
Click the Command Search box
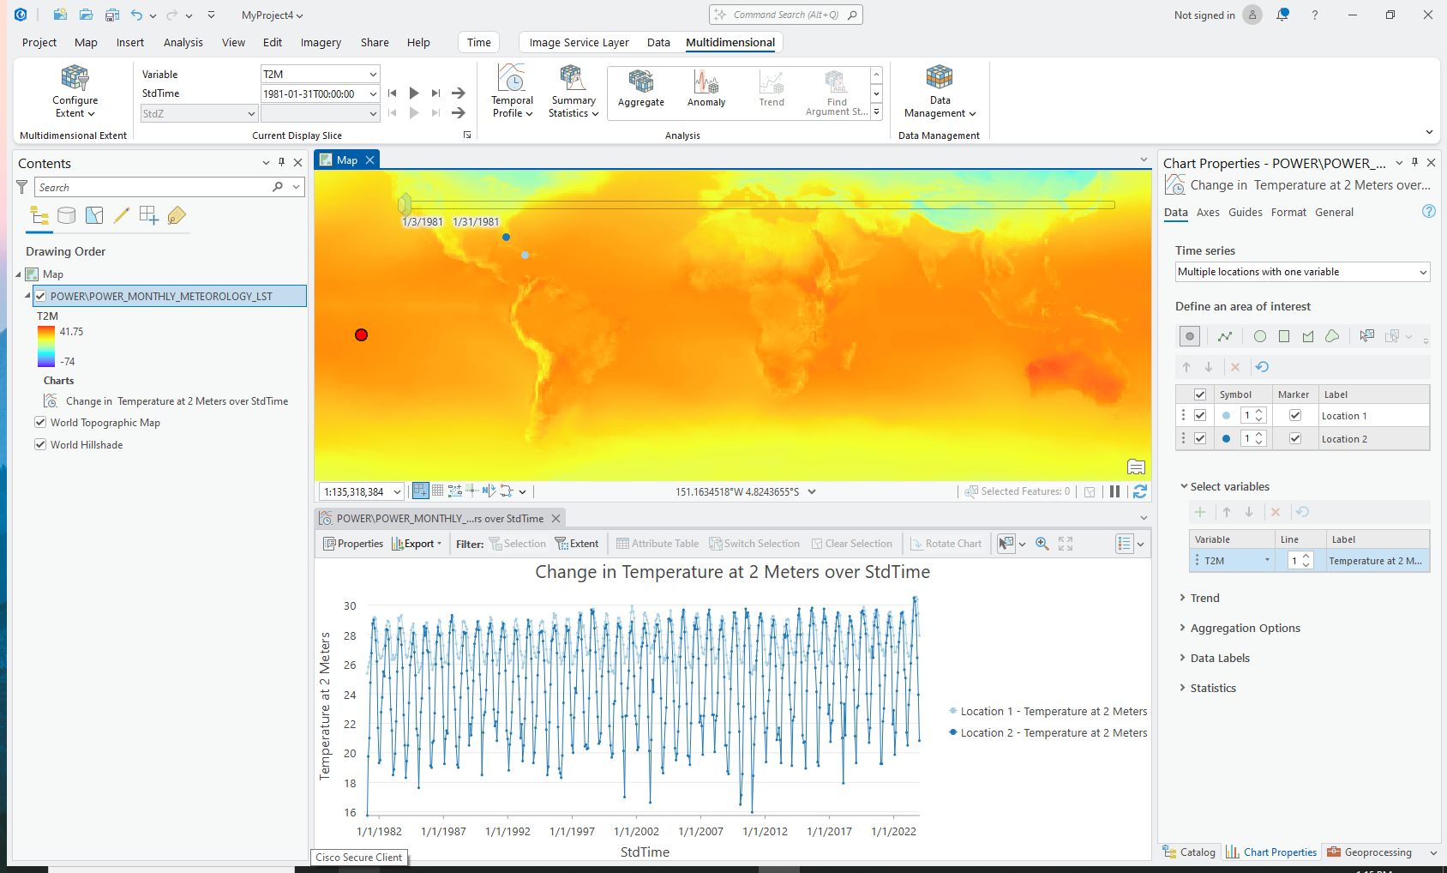click(784, 14)
